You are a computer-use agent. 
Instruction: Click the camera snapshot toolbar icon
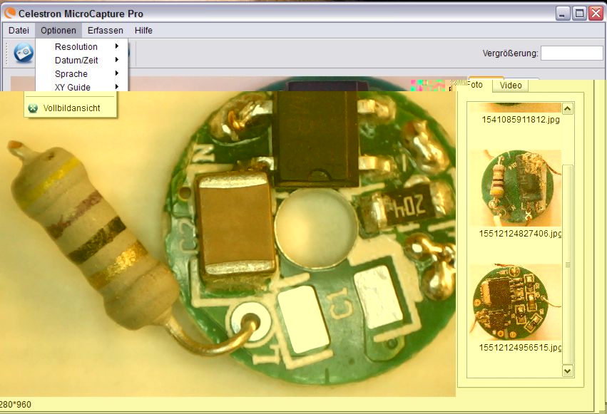(24, 53)
